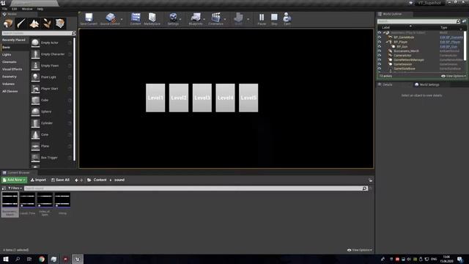This screenshot has width=469, height=264.
Task: Toggle visibility eye for GameSession
Action: [380, 64]
